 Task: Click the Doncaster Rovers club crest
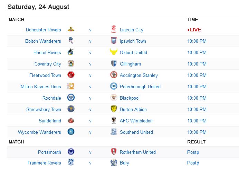point(71,30)
